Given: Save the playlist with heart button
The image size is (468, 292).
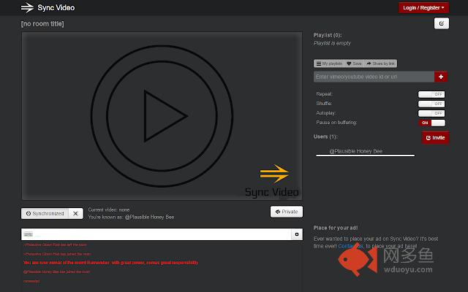Looking at the screenshot, I should 354,64.
